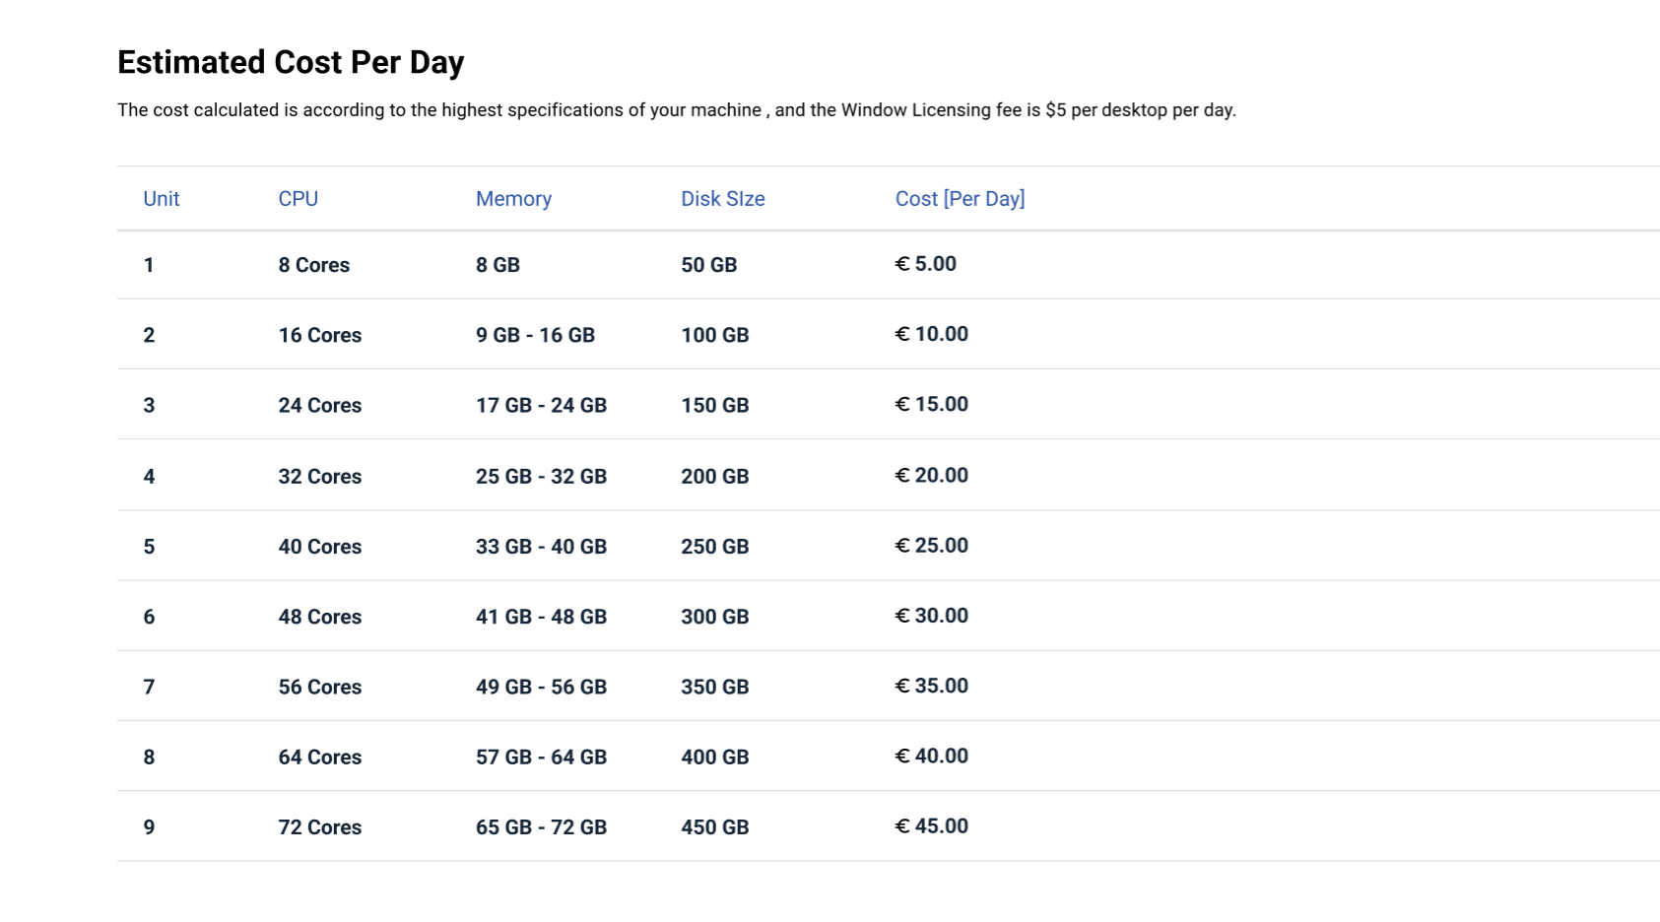The height and width of the screenshot is (922, 1660).
Task: Select the 16 Cores cell
Action: [320, 335]
